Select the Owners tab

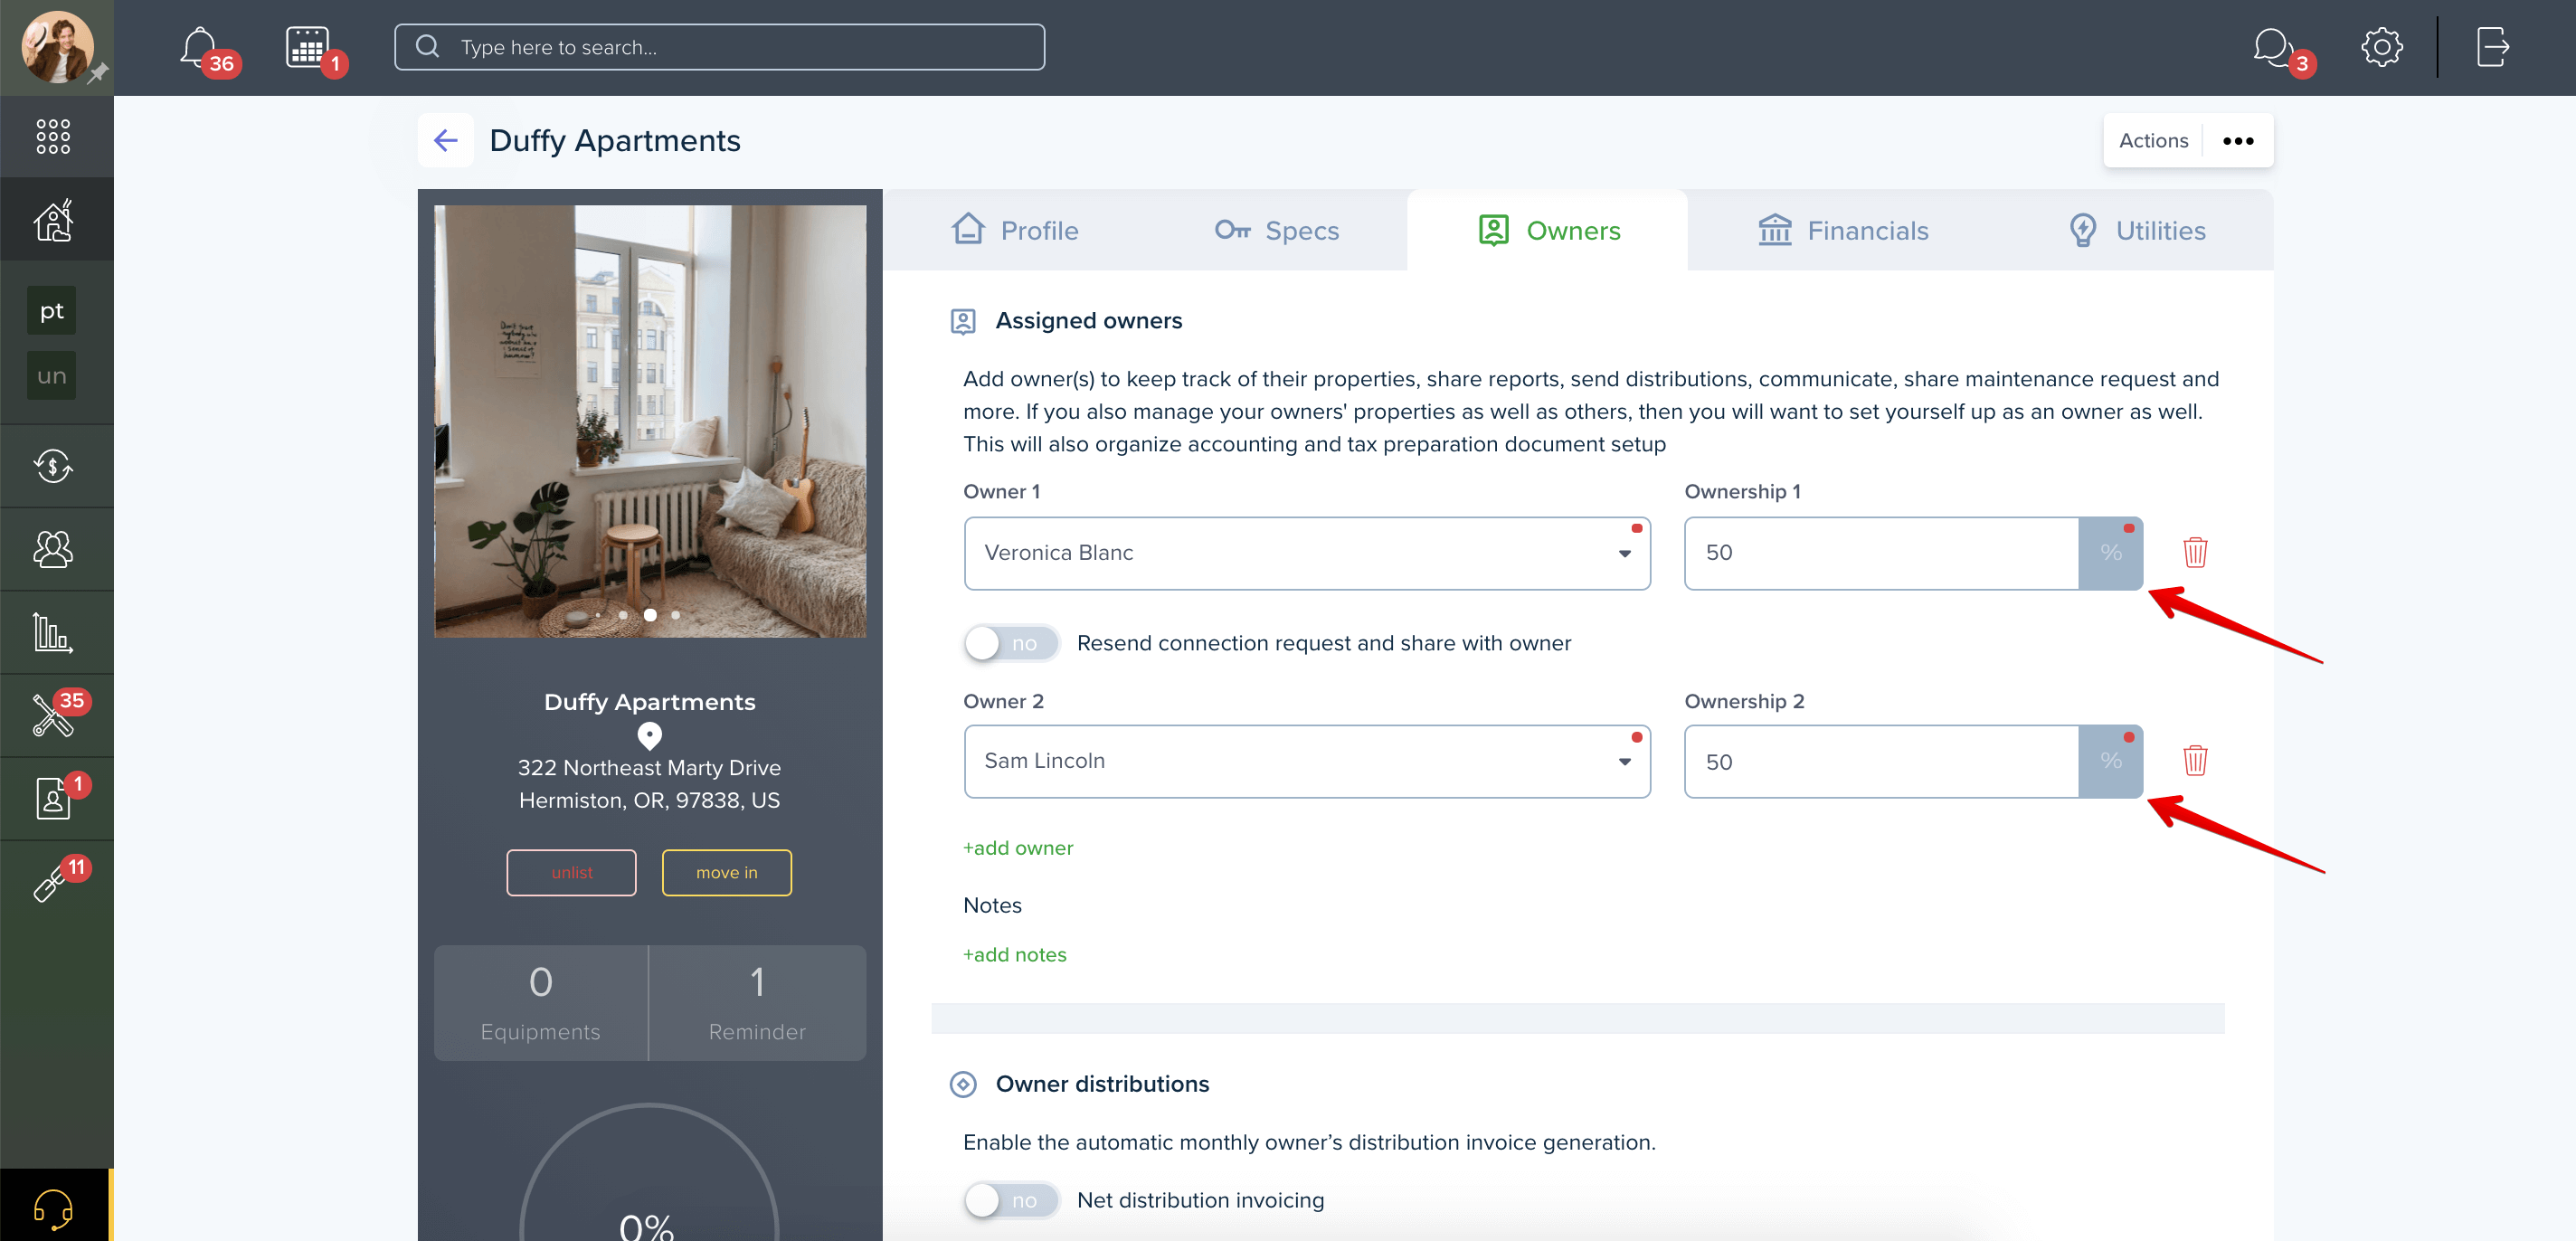(x=1548, y=230)
